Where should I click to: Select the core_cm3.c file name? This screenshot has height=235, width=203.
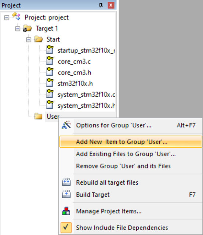(x=74, y=62)
